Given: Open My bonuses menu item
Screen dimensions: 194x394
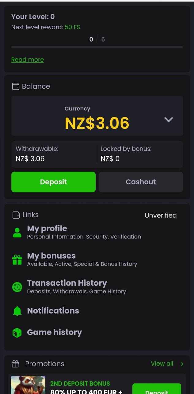Looking at the screenshot, I should pos(51,256).
